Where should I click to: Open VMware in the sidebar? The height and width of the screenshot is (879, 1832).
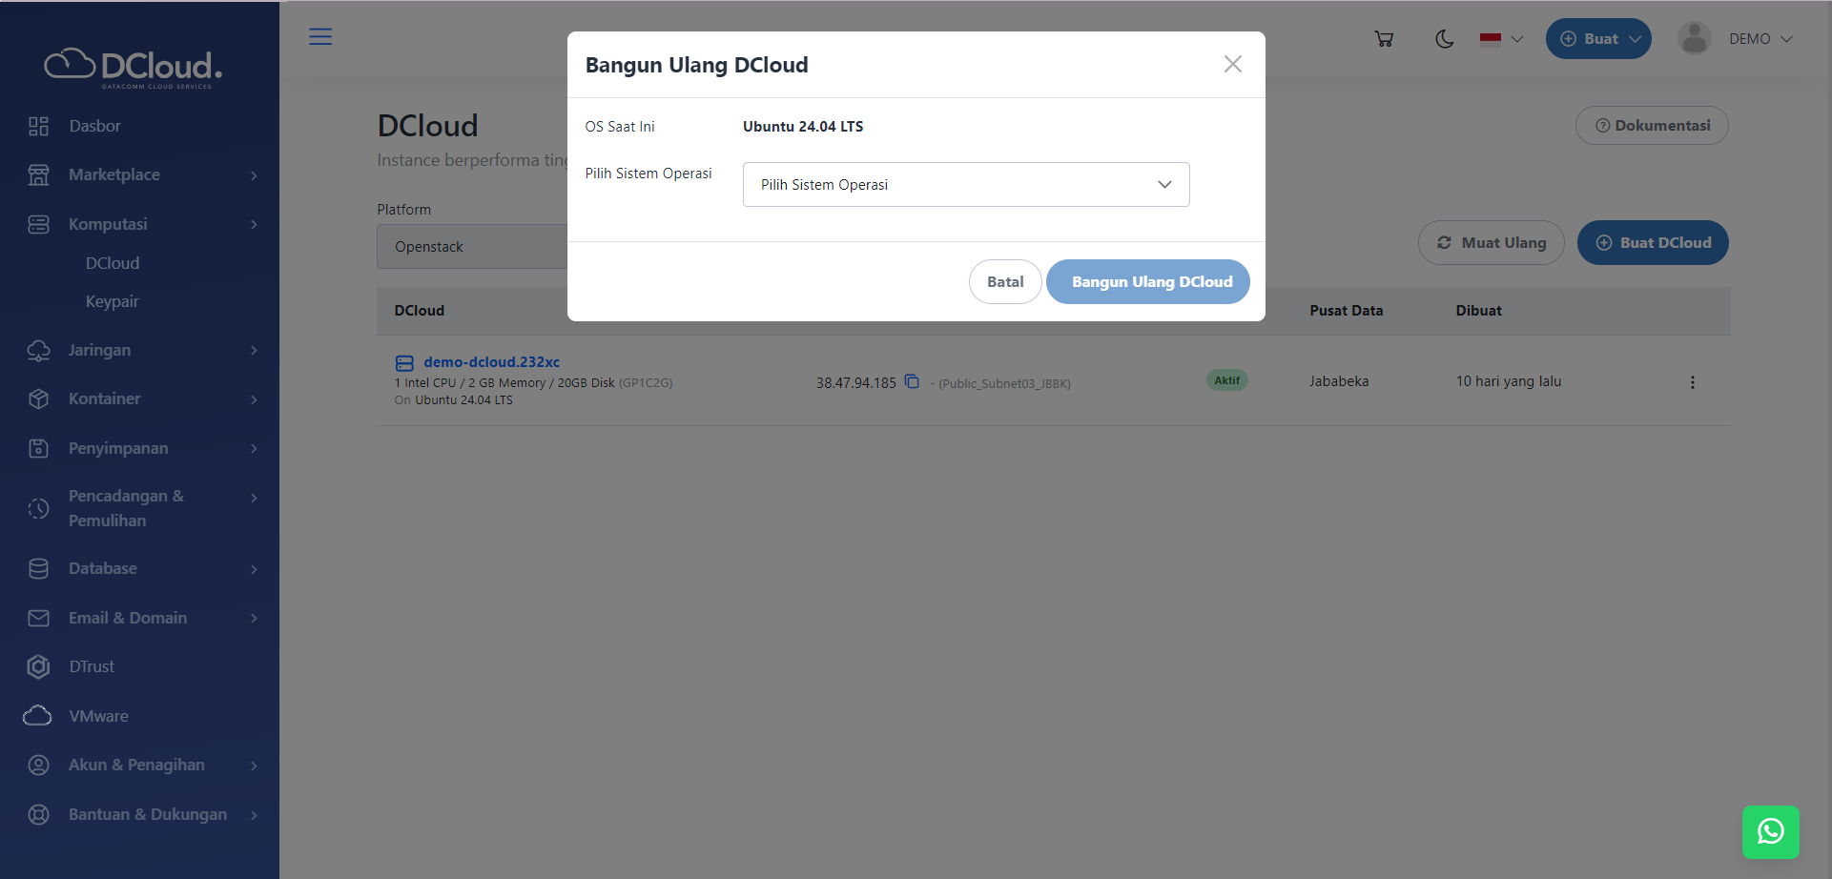tap(98, 716)
